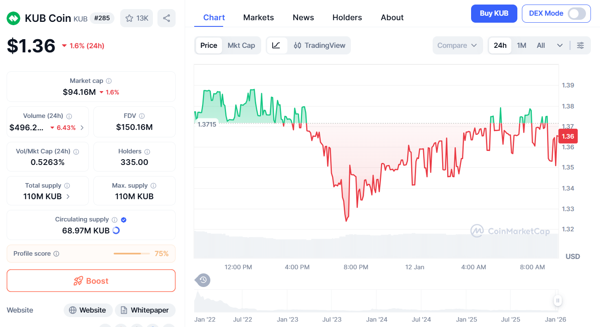Select the 1M time range

(521, 45)
